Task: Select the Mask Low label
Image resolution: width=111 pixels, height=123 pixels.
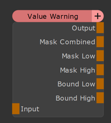Action: [x=79, y=56]
